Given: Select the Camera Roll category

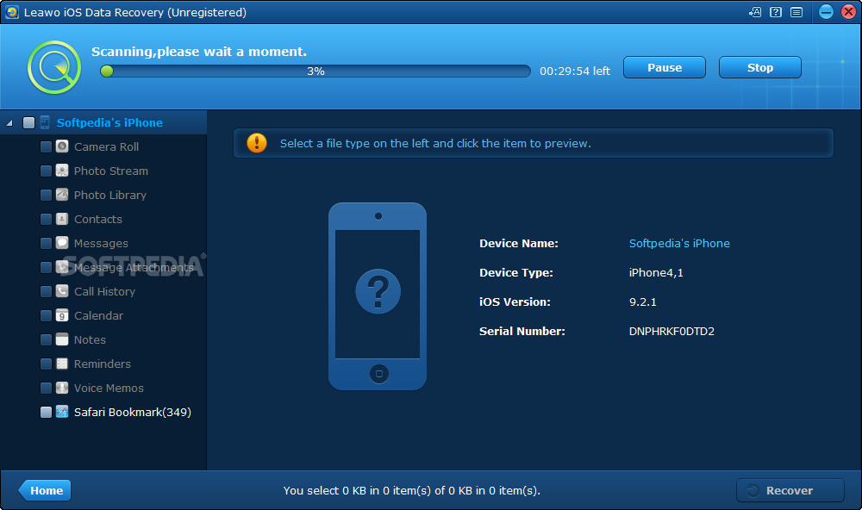Looking at the screenshot, I should pyautogui.click(x=107, y=146).
